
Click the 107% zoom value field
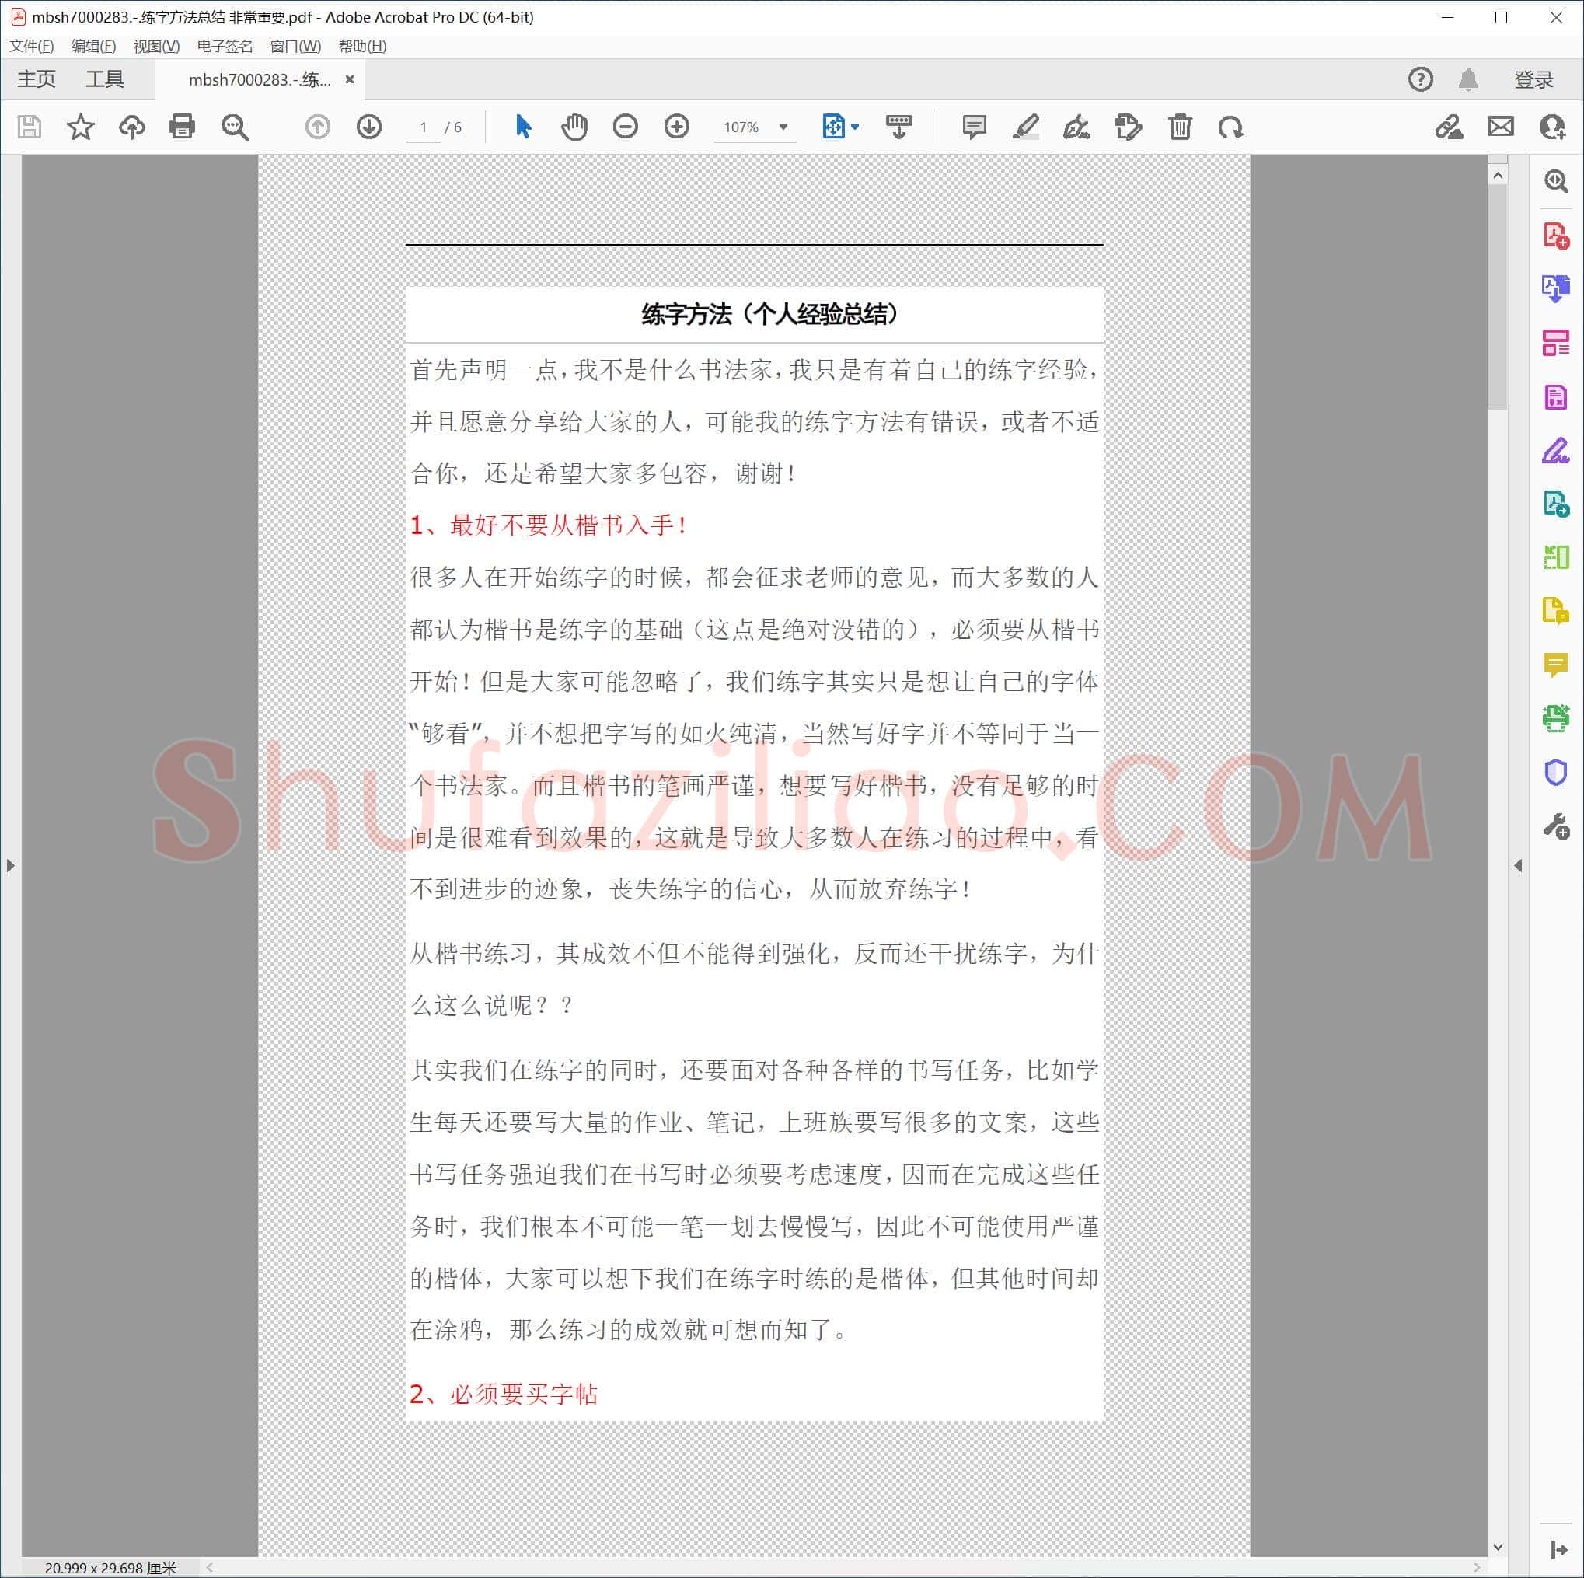click(741, 127)
